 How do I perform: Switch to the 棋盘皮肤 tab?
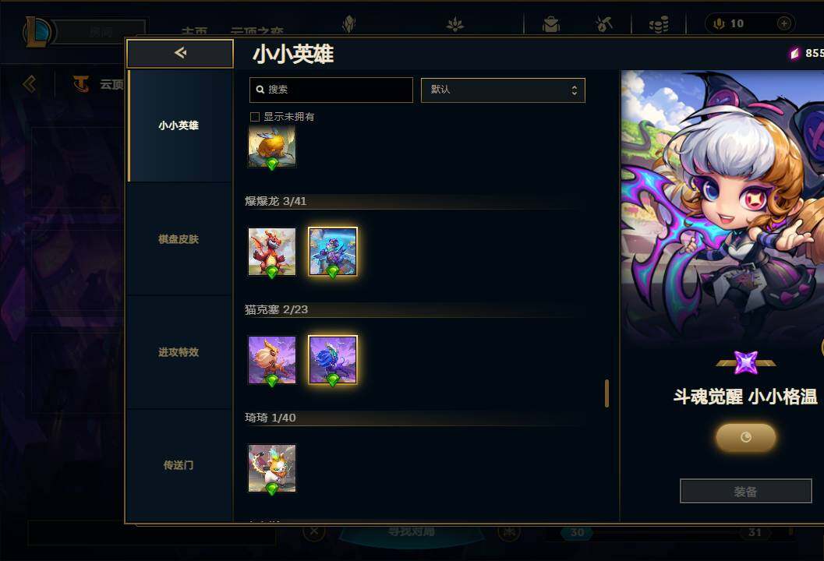(x=179, y=239)
